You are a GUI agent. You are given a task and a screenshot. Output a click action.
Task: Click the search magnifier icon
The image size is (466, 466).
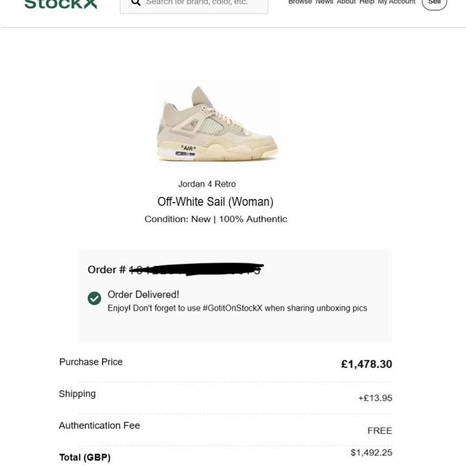136,3
